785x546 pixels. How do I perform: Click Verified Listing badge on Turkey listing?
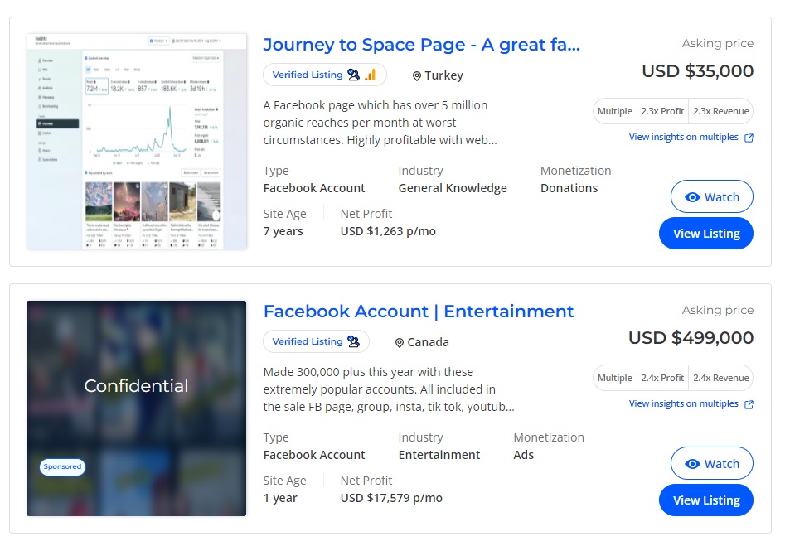pos(325,75)
